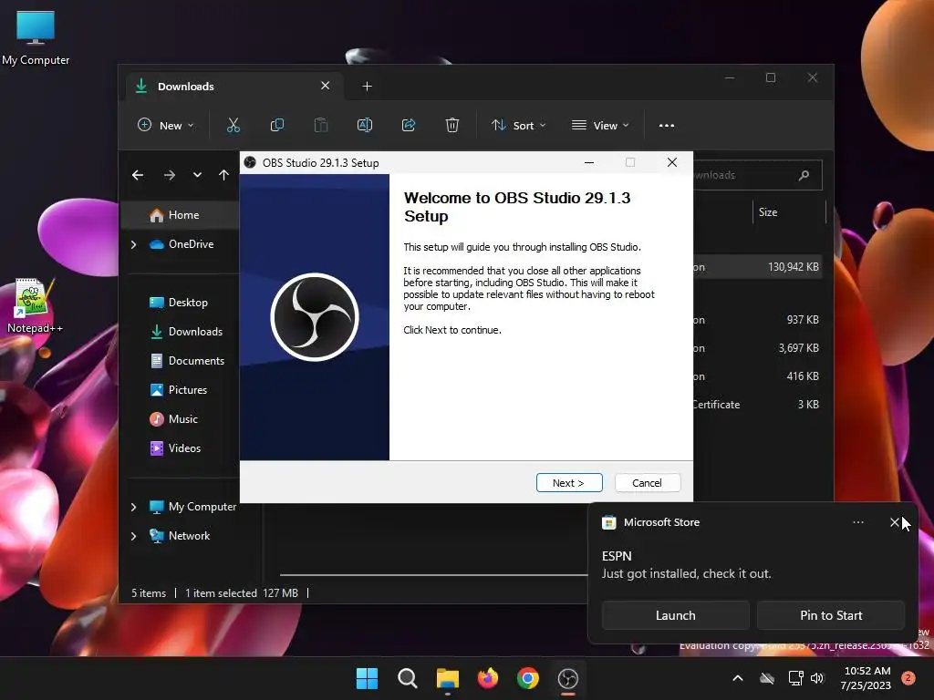Select OneDrive in Explorer sidebar
Screen dimensions: 934x700
182,244
